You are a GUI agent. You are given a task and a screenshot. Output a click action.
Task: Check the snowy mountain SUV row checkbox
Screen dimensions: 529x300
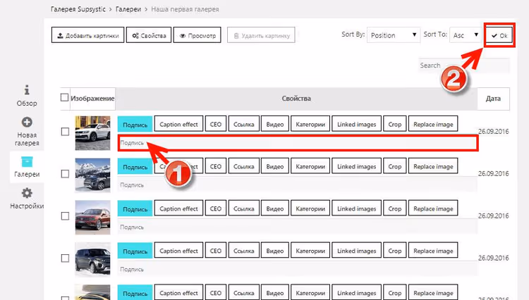pos(65,174)
